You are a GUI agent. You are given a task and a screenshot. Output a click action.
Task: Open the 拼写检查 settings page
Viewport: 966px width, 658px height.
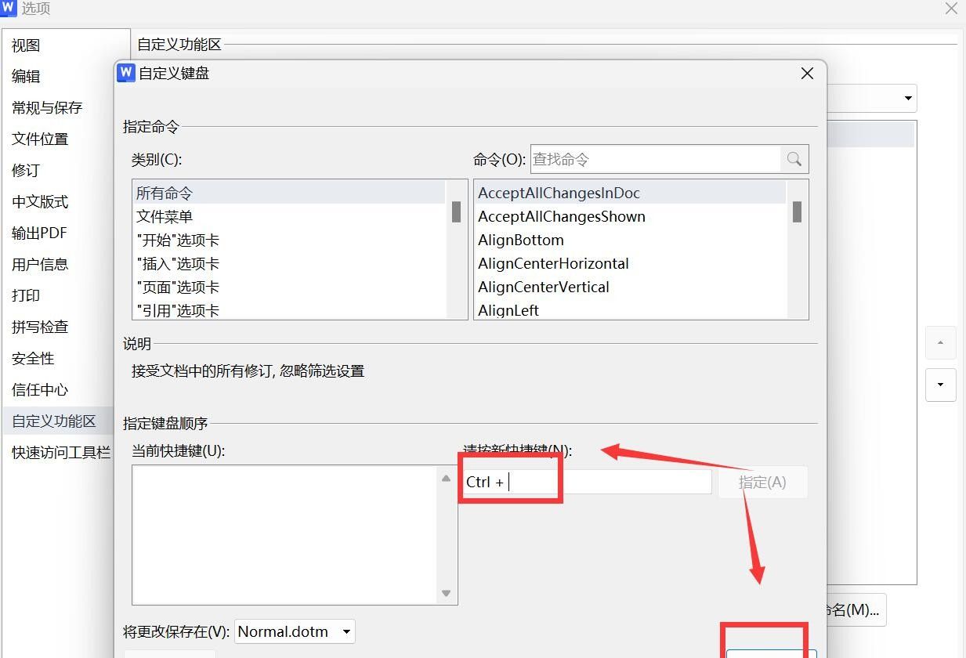click(40, 327)
